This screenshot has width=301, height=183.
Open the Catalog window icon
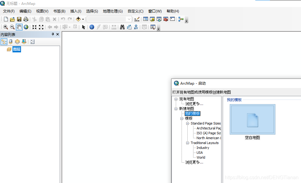[152, 19]
